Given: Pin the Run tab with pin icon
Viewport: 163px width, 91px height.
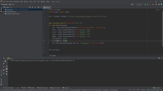Looking at the screenshot, I should 4,74.
